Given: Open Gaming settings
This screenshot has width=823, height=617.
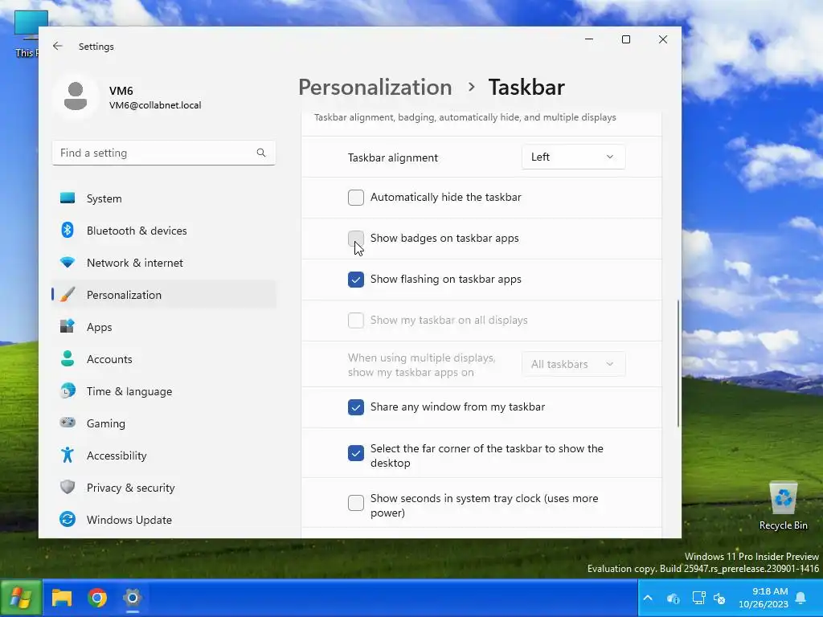Looking at the screenshot, I should (164, 423).
